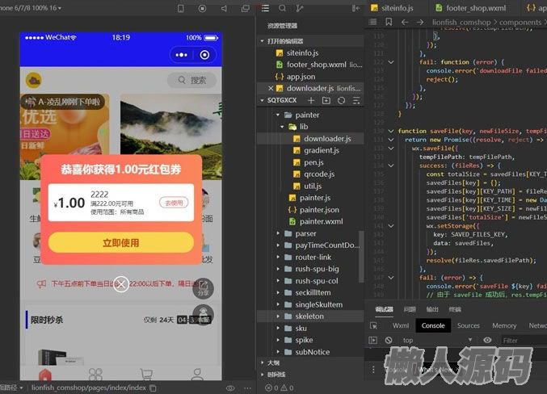Expand the skeleton folder

coord(278,316)
